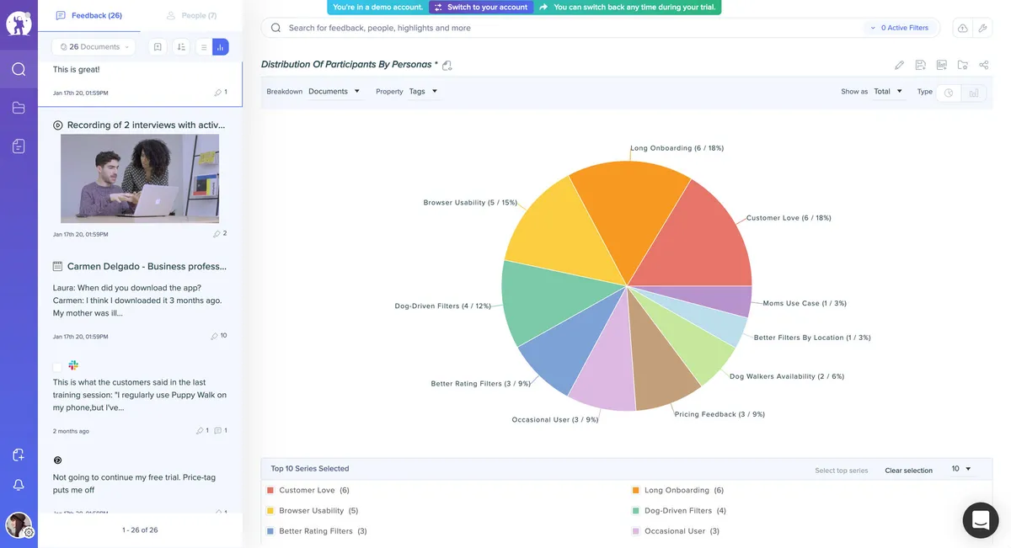Click the bookmark icon in feedback toolbar

click(x=158, y=47)
